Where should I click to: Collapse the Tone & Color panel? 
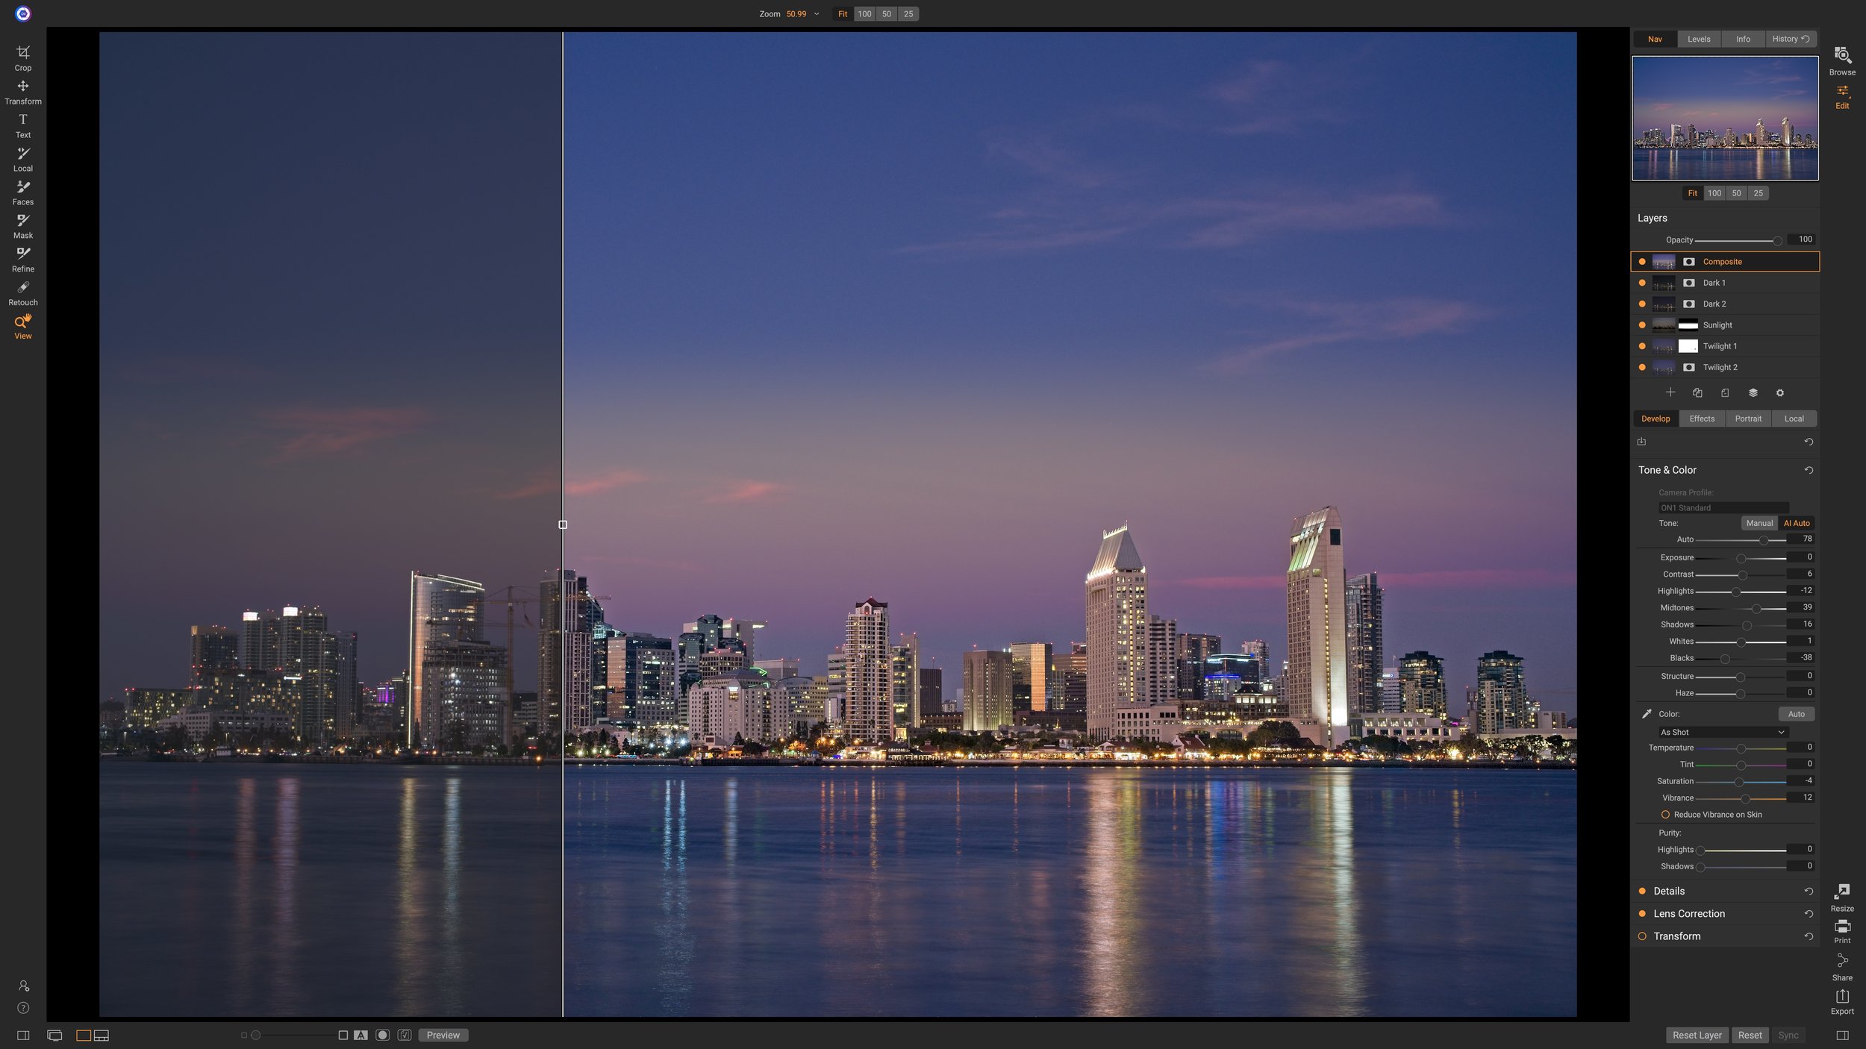coord(1667,470)
